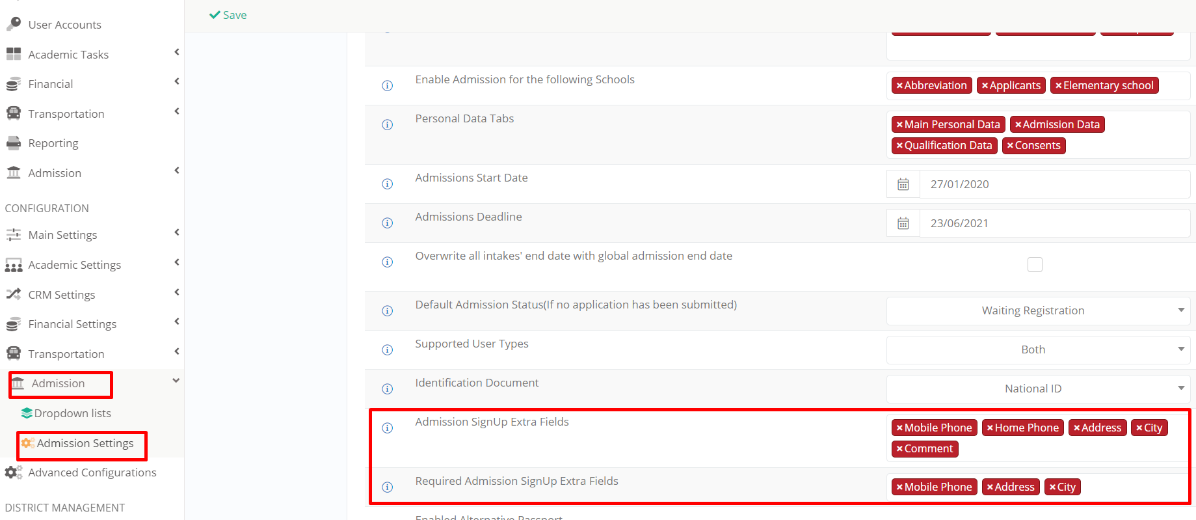Image resolution: width=1196 pixels, height=520 pixels.
Task: Collapse the configuration Admission submenu chevron
Action: coord(176,381)
